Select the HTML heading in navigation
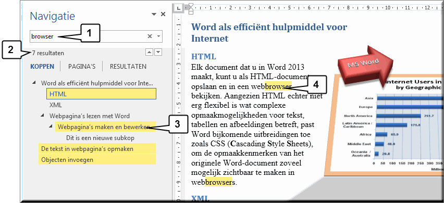444x203 pixels. click(x=101, y=94)
